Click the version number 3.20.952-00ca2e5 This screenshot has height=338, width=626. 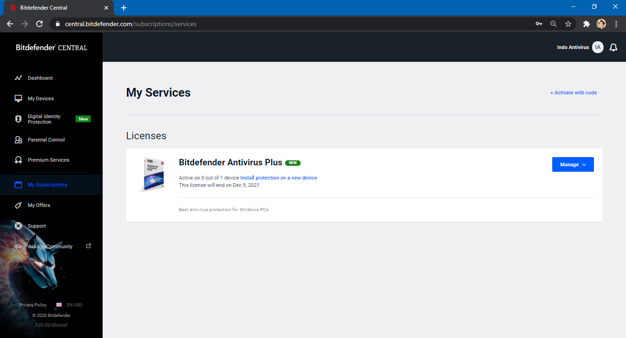[x=51, y=325]
